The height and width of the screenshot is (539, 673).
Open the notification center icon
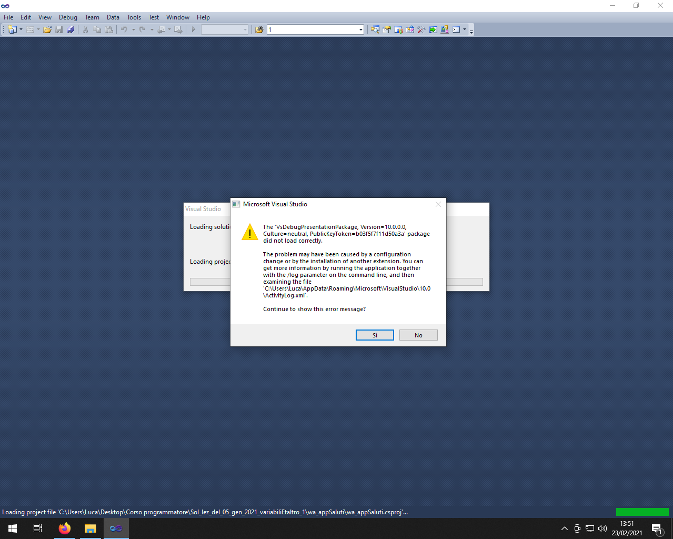coord(657,528)
